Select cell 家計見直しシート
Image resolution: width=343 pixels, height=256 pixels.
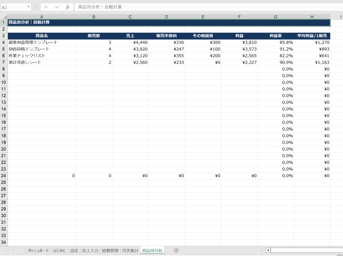tap(42, 63)
